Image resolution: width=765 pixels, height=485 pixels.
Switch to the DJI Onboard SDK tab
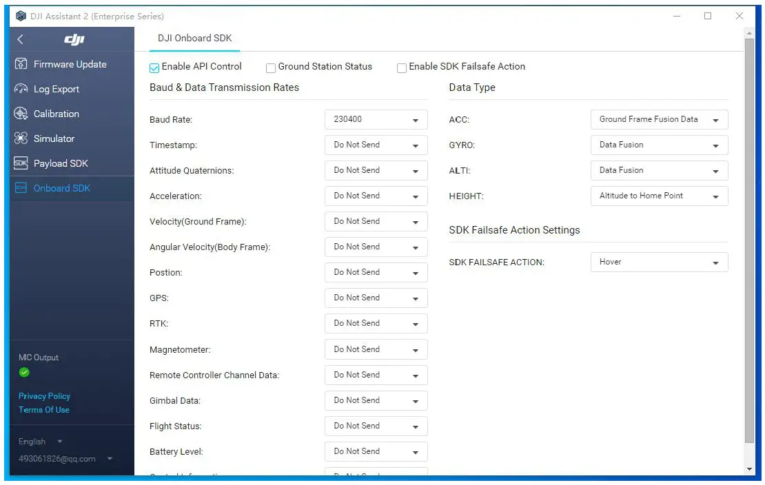(x=194, y=39)
